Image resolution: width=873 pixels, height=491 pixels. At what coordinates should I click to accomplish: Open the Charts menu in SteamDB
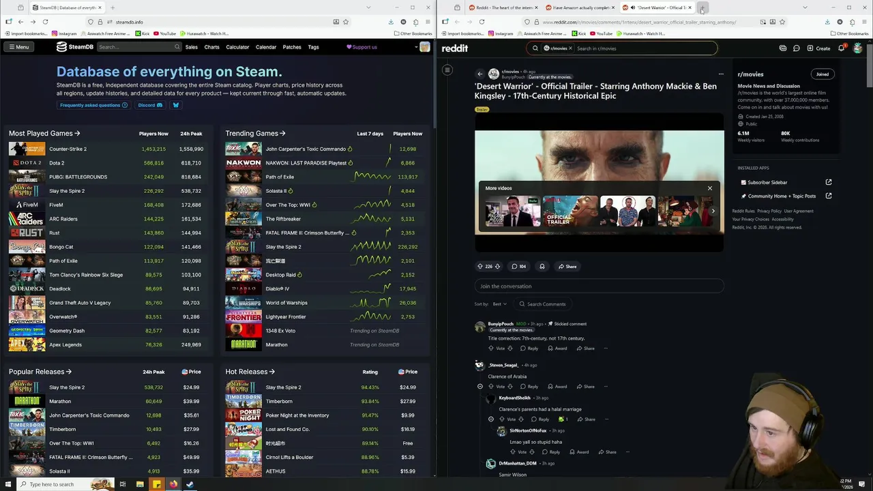211,47
